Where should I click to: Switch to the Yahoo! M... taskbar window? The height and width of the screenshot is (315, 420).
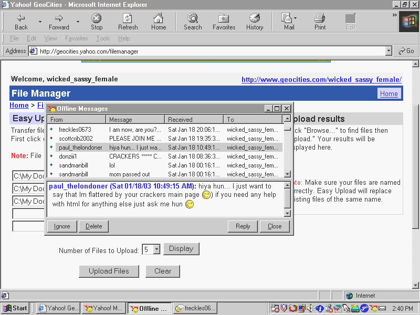[x=103, y=308]
